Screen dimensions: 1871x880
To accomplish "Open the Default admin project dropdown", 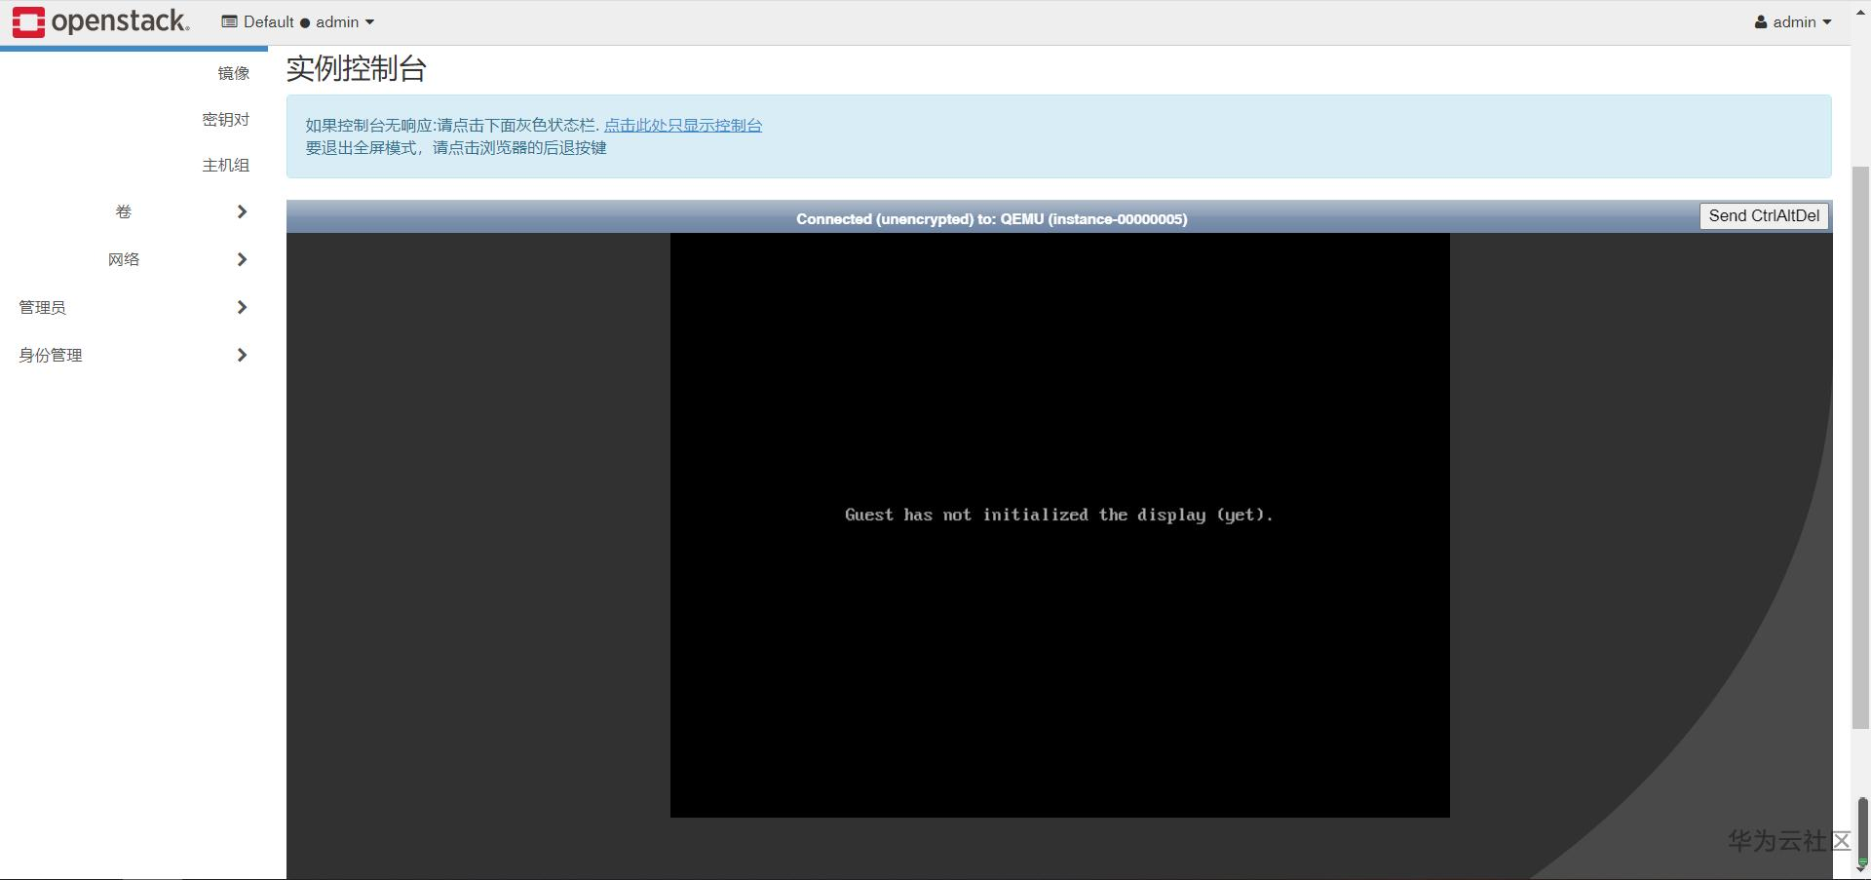I will point(298,21).
